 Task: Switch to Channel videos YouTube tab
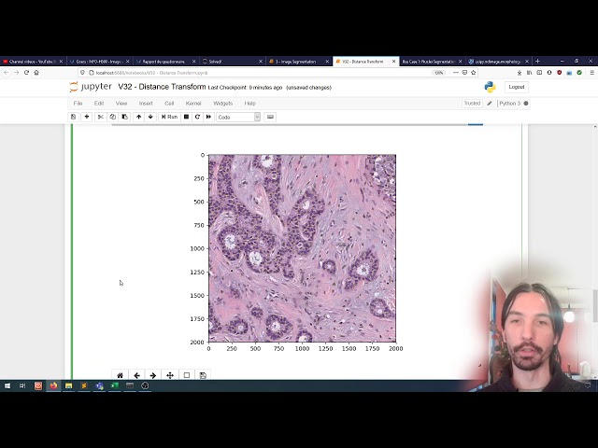point(33,62)
